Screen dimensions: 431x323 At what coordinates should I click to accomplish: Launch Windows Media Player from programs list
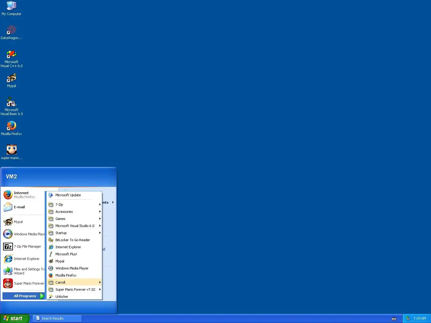coord(74,268)
